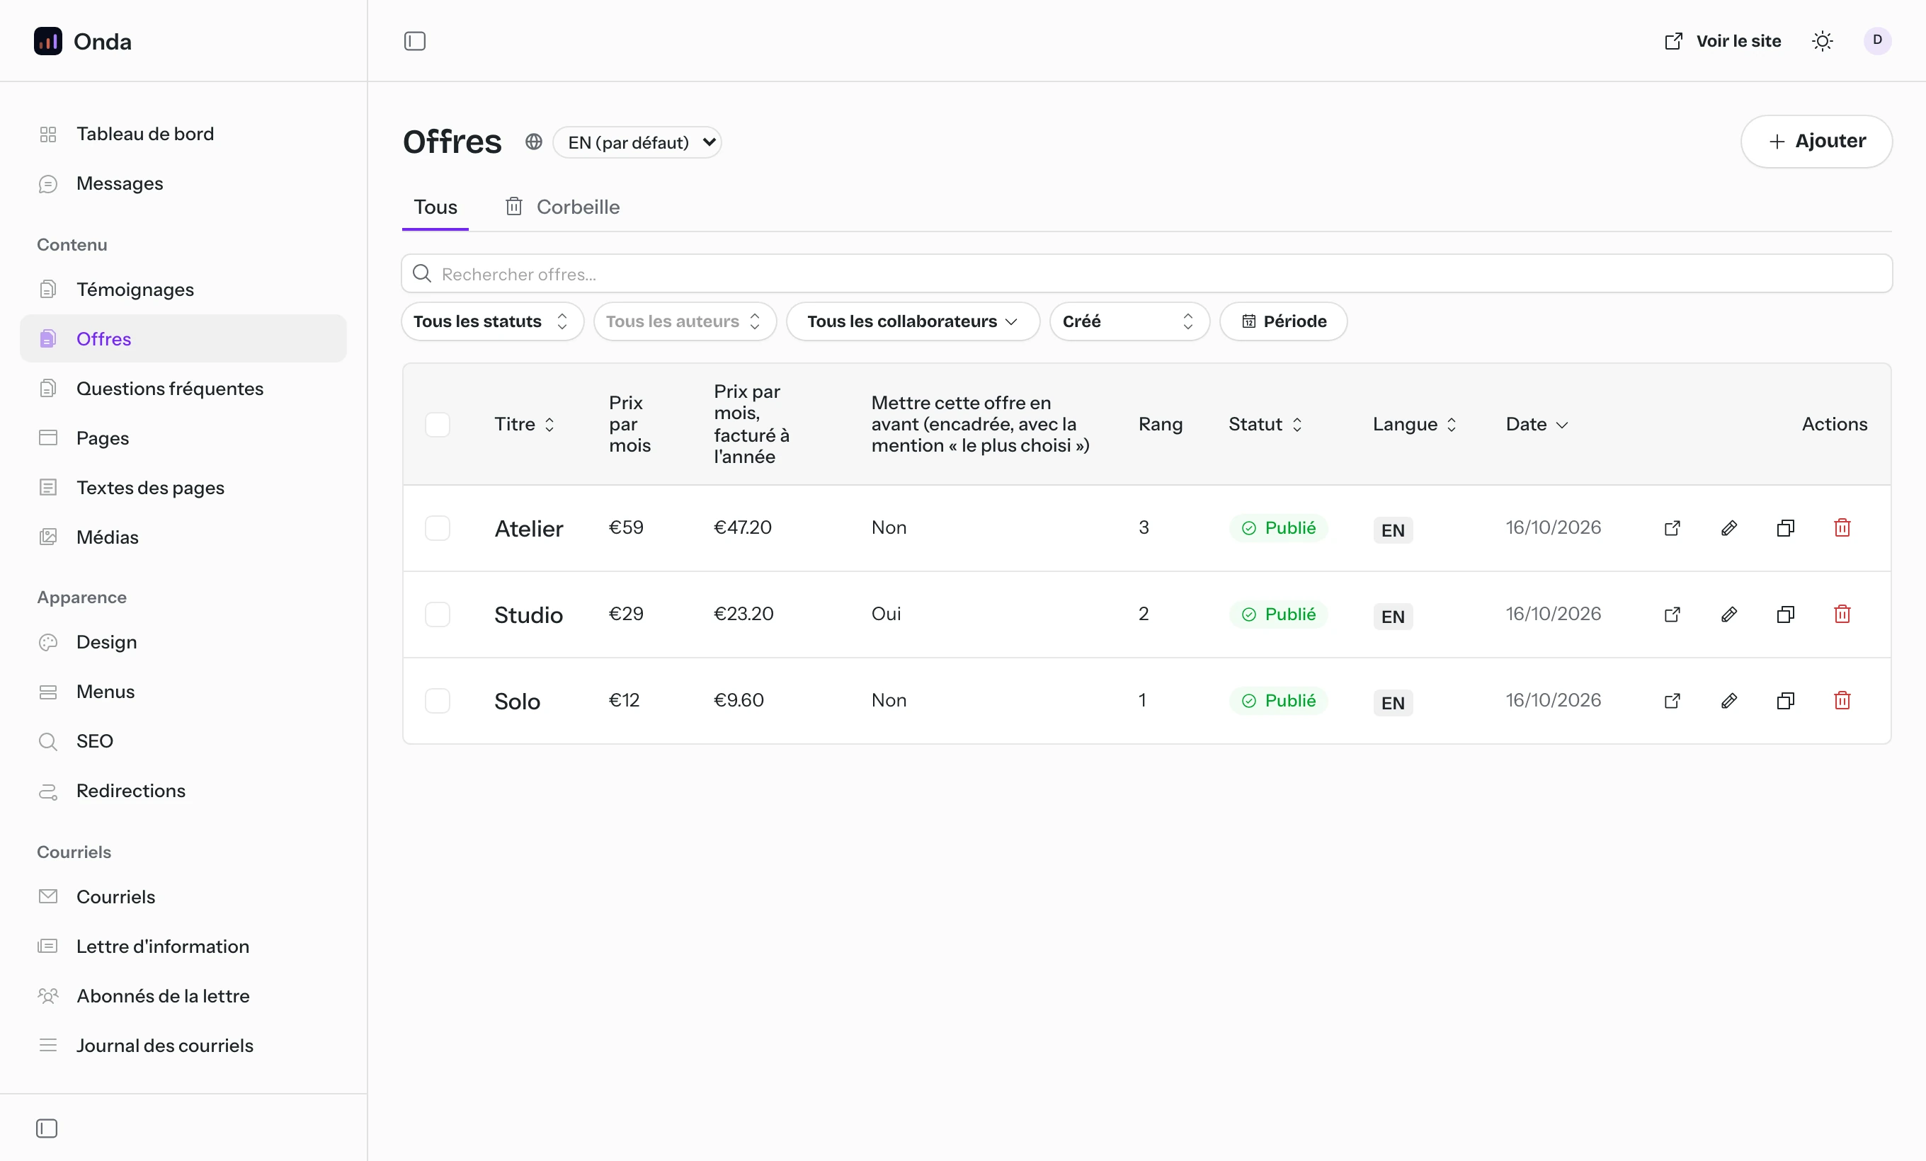This screenshot has width=1926, height=1161.
Task: Delete the Solo offer with trash icon
Action: coord(1842,701)
